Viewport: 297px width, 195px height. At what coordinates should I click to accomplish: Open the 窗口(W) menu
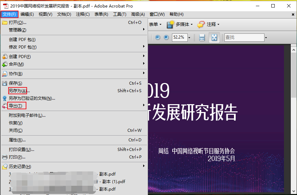tap(157, 14)
